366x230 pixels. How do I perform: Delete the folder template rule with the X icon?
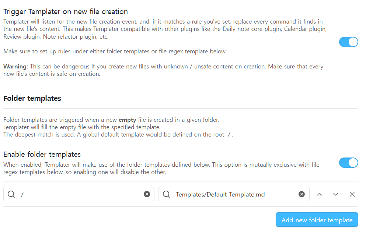(x=352, y=194)
